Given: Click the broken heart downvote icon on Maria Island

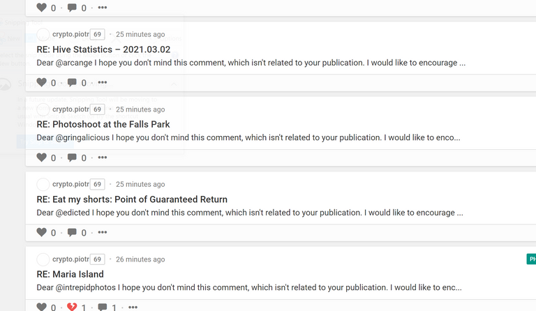Looking at the screenshot, I should tap(72, 307).
